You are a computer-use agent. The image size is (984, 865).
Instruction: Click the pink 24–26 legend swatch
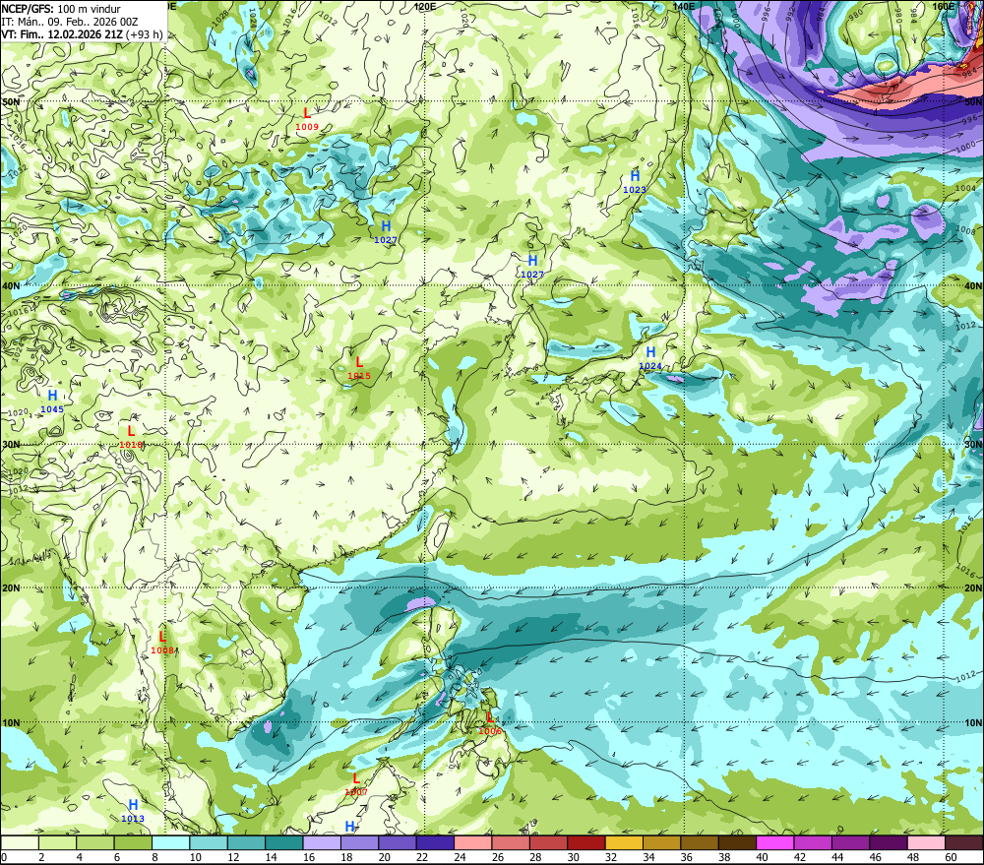(473, 842)
